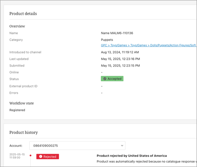Click the Submitted value 12:23:15 PM
Screen dimensions: 197x167
tap(121, 66)
